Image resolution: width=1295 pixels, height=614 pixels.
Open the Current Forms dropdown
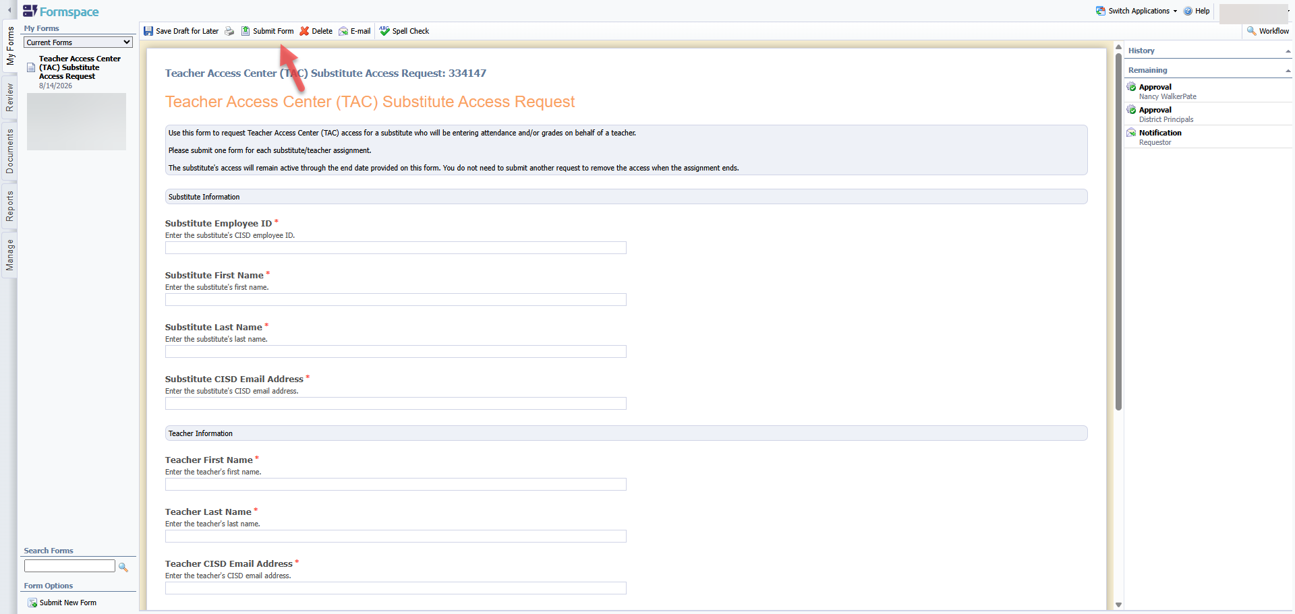coord(78,42)
